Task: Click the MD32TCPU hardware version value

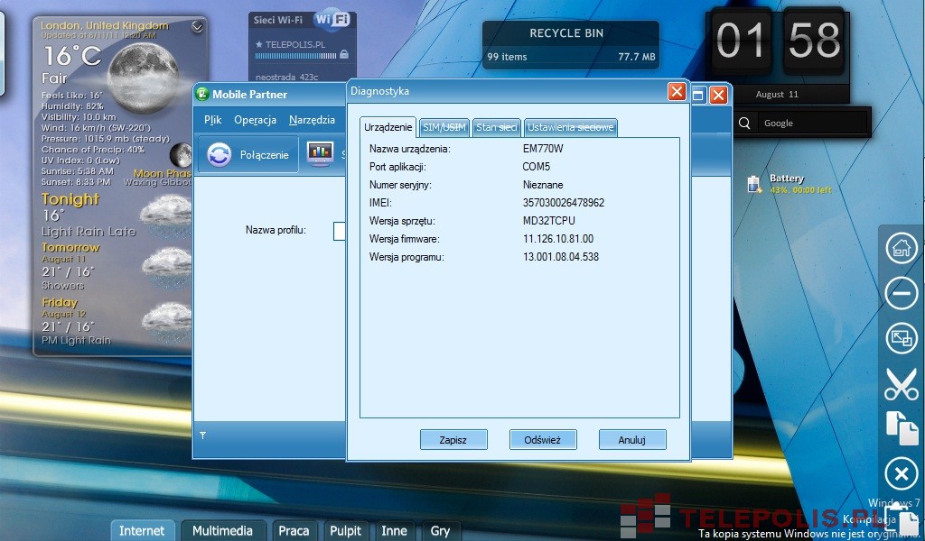Action: 548,221
